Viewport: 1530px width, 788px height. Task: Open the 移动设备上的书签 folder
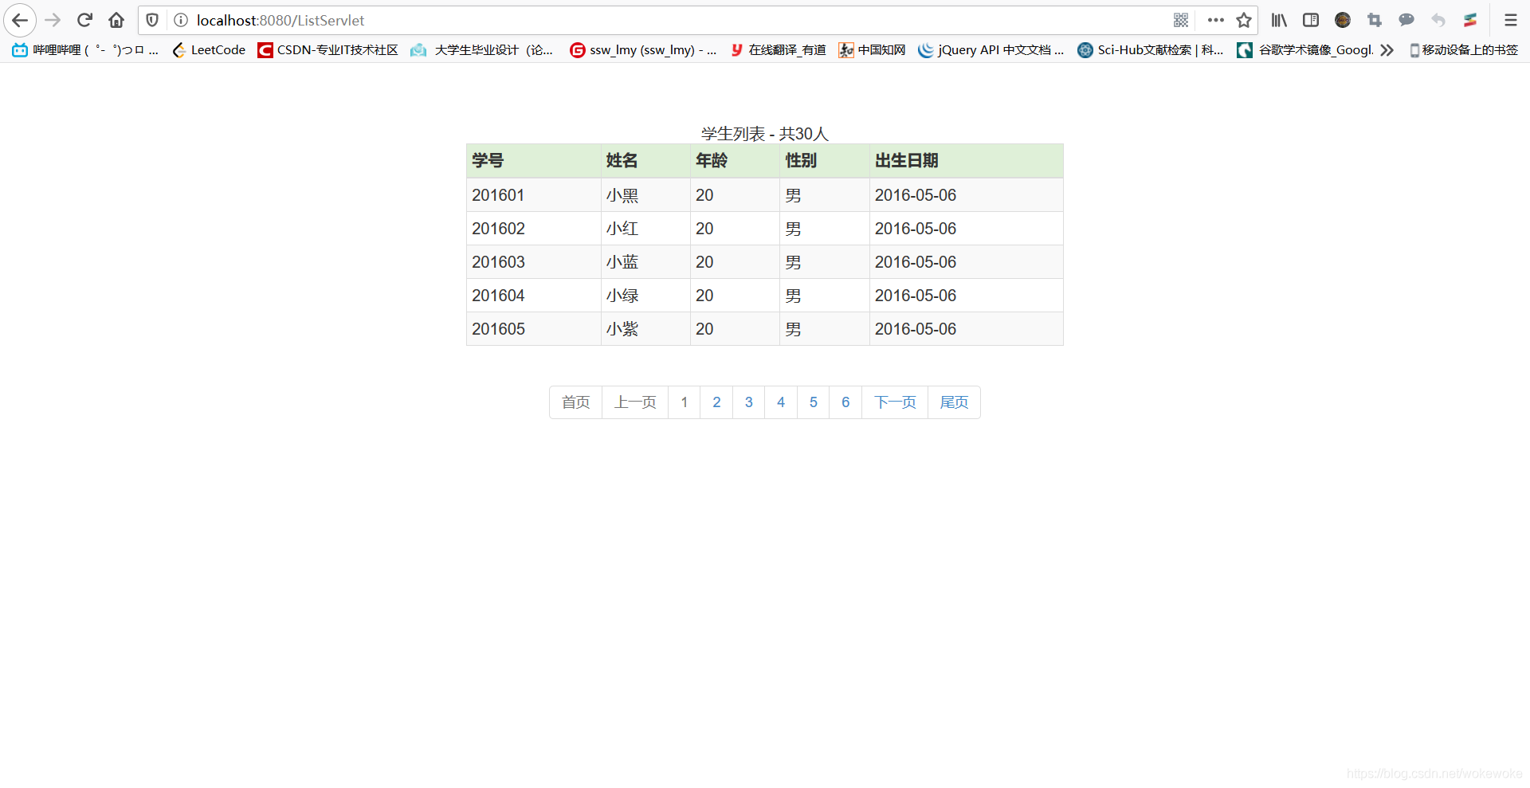[1464, 50]
